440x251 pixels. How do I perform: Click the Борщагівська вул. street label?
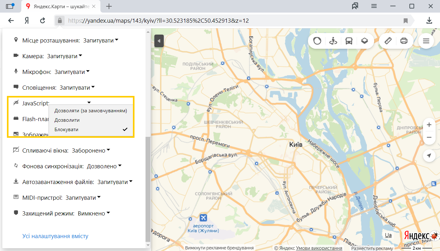click(216, 158)
